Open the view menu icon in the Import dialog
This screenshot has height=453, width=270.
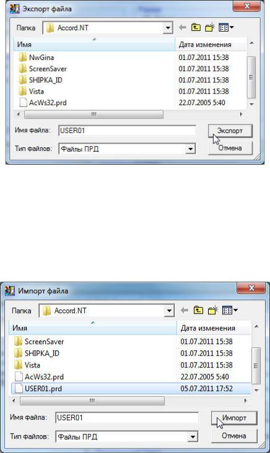[230, 311]
